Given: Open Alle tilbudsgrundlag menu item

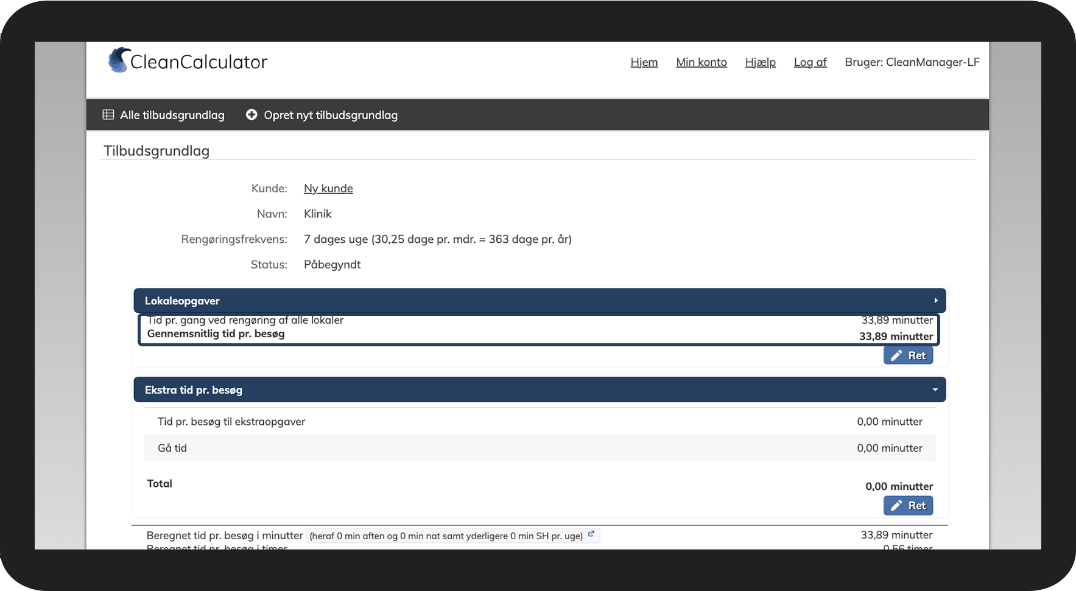Looking at the screenshot, I should pos(163,115).
